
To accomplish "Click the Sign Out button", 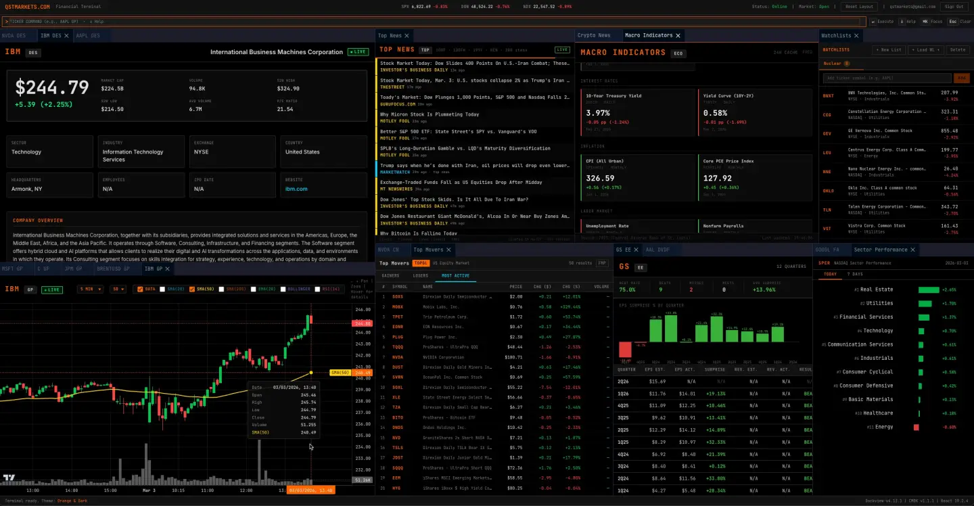I will (954, 7).
